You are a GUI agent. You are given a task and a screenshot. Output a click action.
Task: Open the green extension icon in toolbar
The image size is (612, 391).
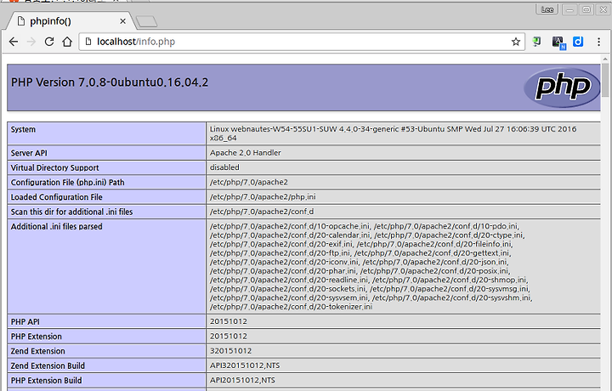[x=537, y=42]
